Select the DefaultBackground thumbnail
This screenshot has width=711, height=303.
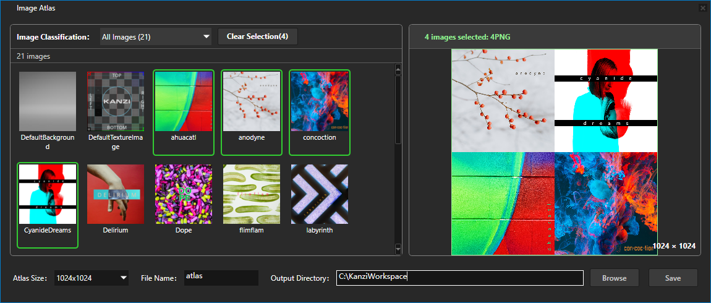pyautogui.click(x=48, y=101)
